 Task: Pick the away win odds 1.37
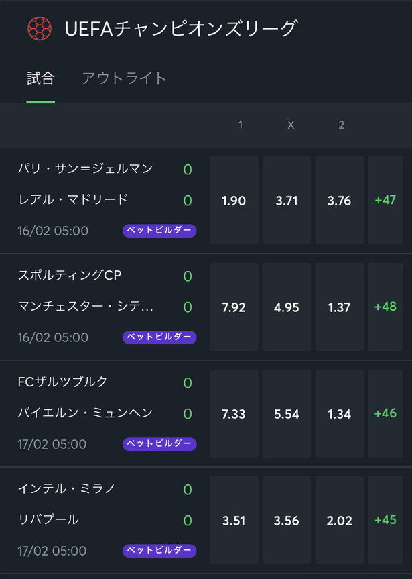[340, 307]
